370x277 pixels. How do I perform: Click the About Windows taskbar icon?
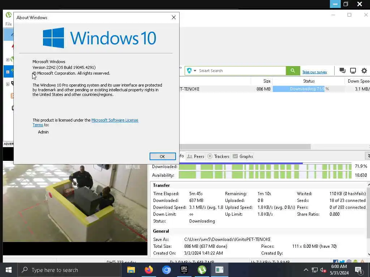[219, 270]
